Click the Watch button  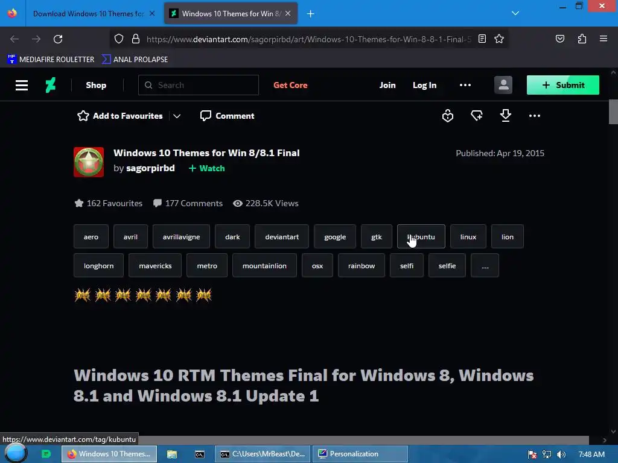tap(206, 168)
